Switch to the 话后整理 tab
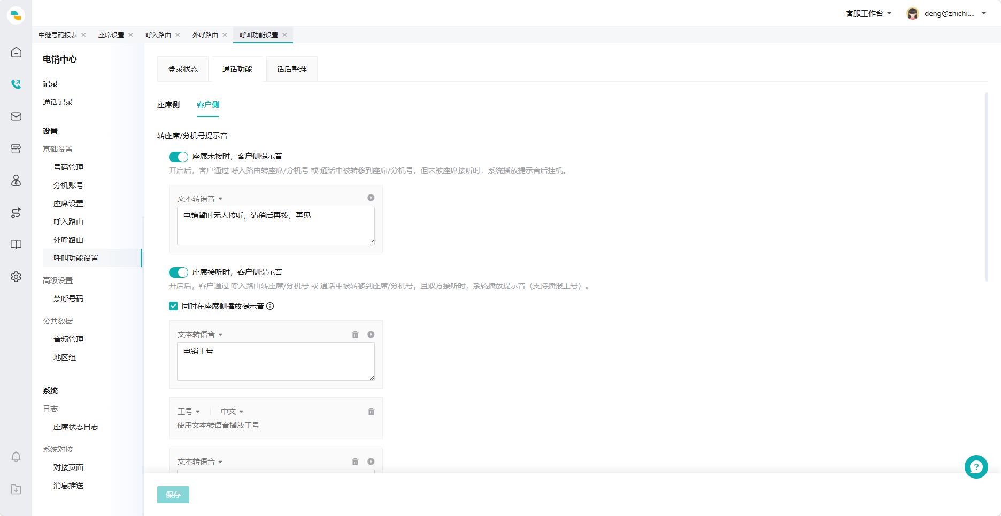 point(292,69)
